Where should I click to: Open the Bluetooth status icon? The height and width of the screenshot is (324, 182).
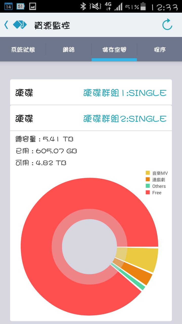(83, 6)
